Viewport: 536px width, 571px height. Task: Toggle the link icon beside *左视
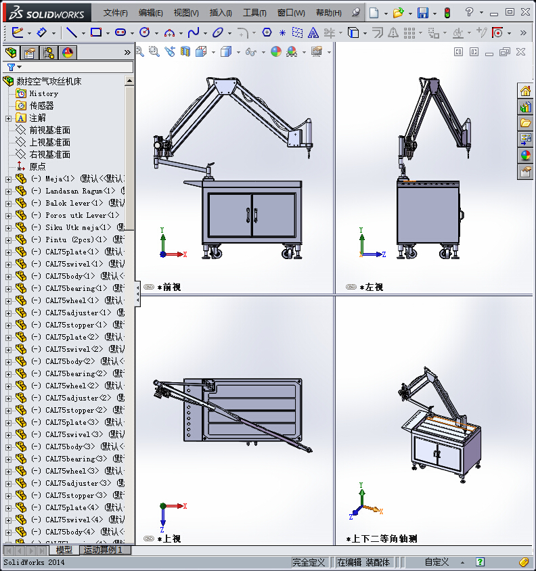click(x=351, y=287)
